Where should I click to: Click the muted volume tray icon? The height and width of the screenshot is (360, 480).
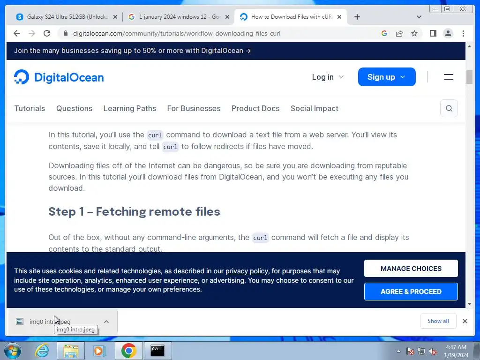433,351
